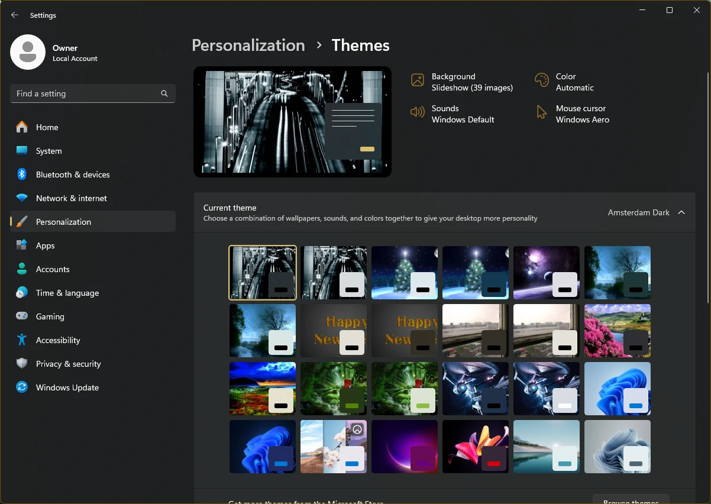
Task: Select the purple glow dark theme
Action: click(x=405, y=447)
